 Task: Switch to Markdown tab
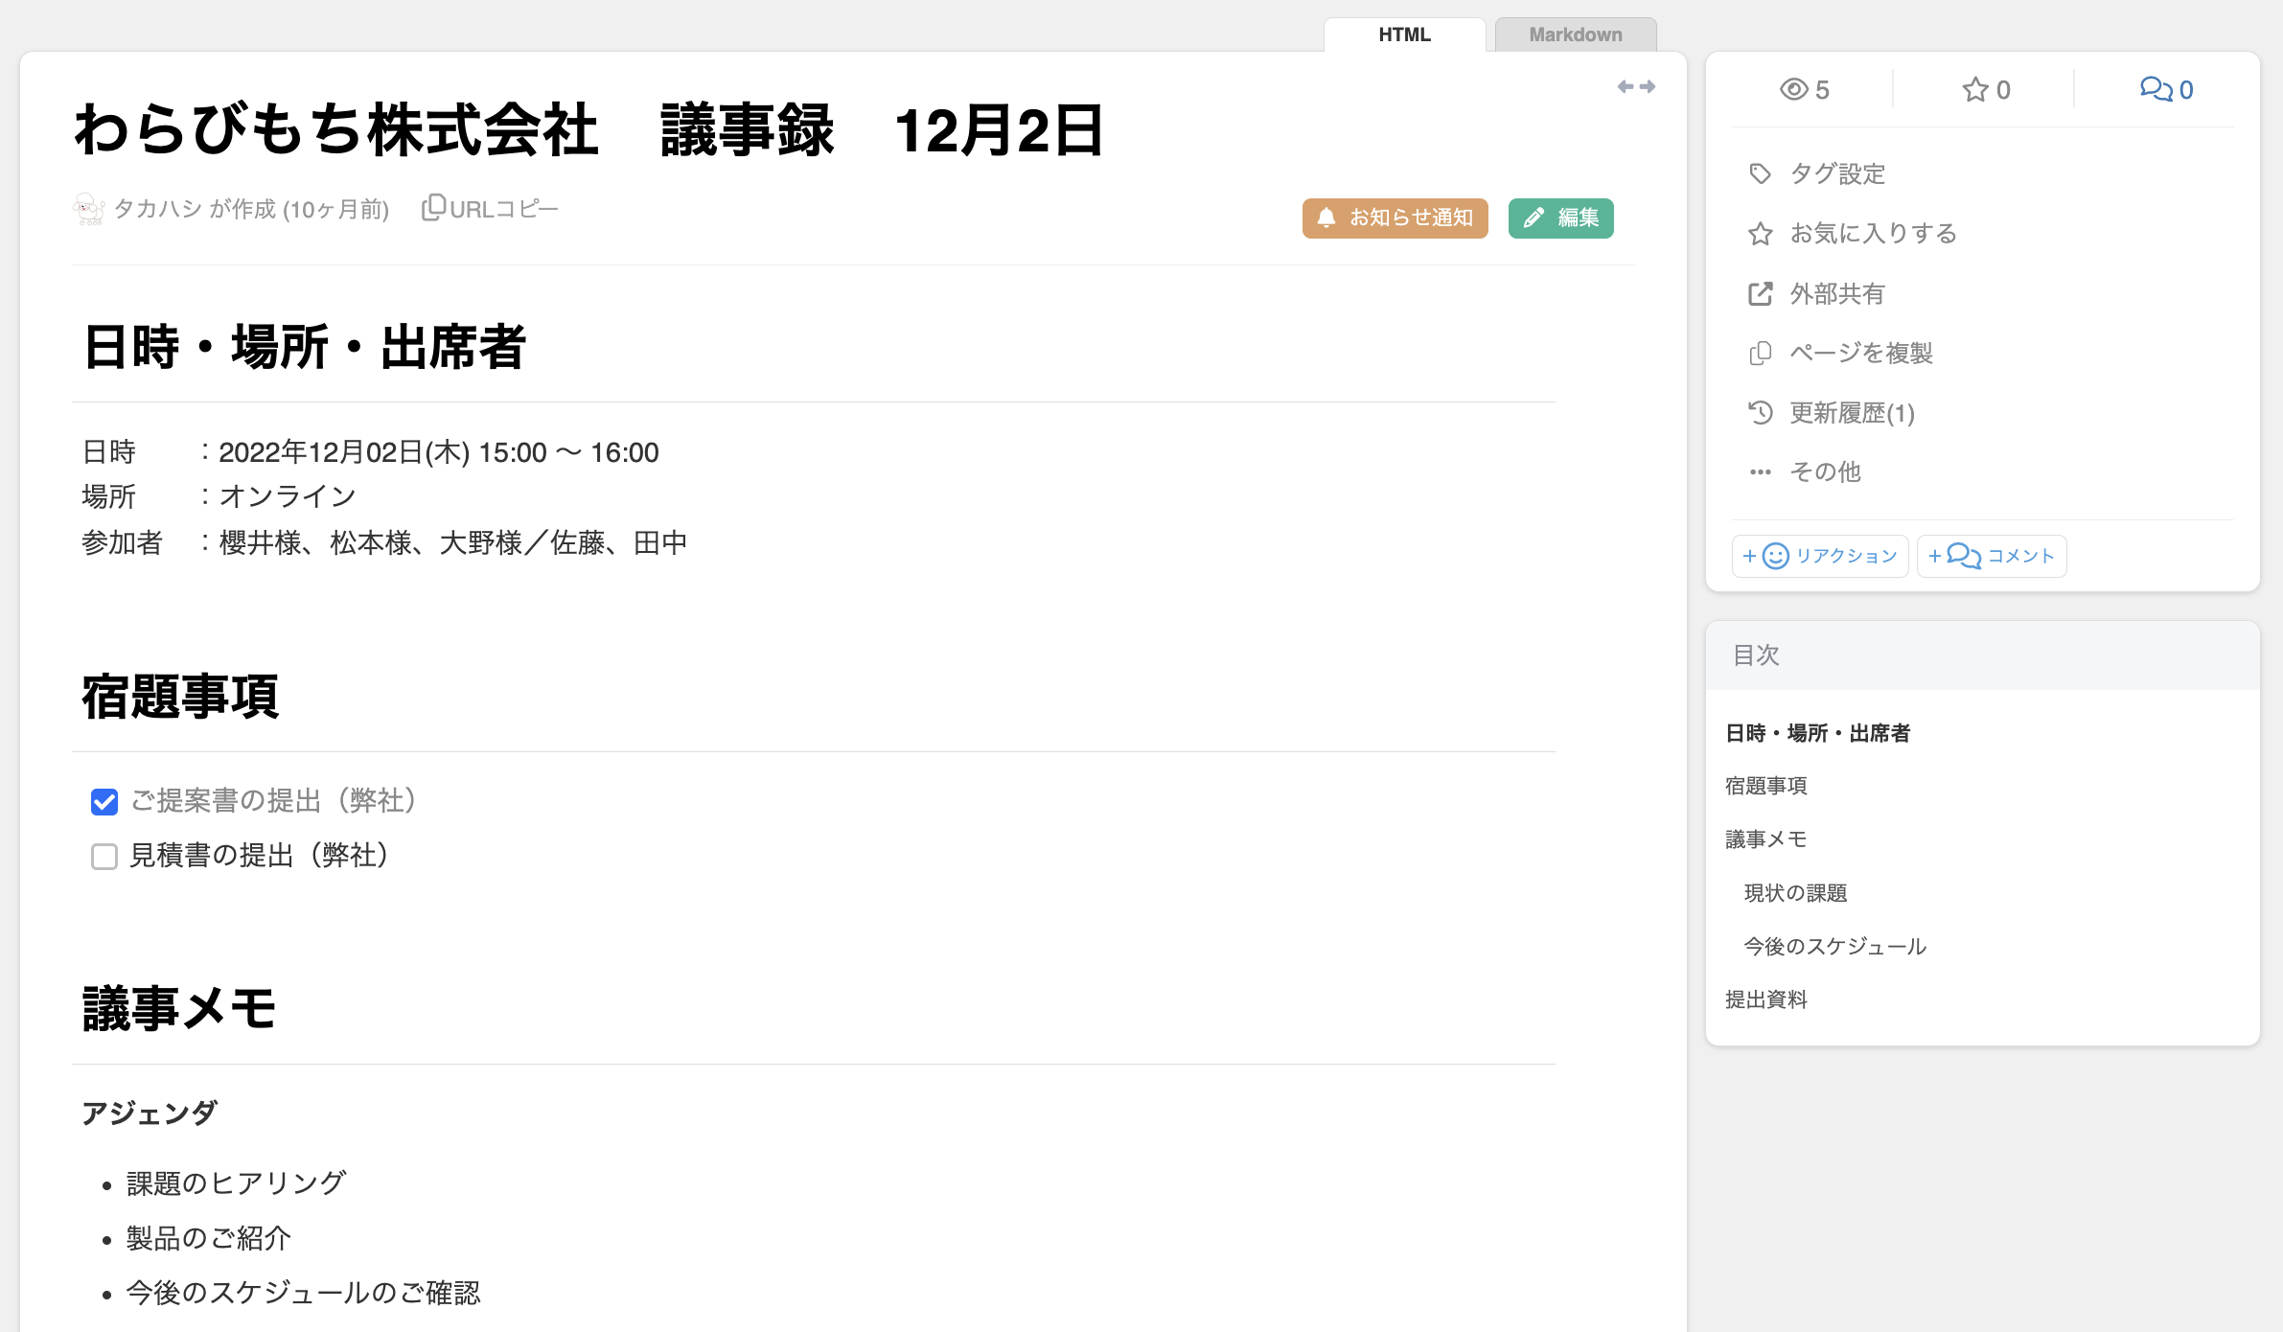click(1575, 34)
